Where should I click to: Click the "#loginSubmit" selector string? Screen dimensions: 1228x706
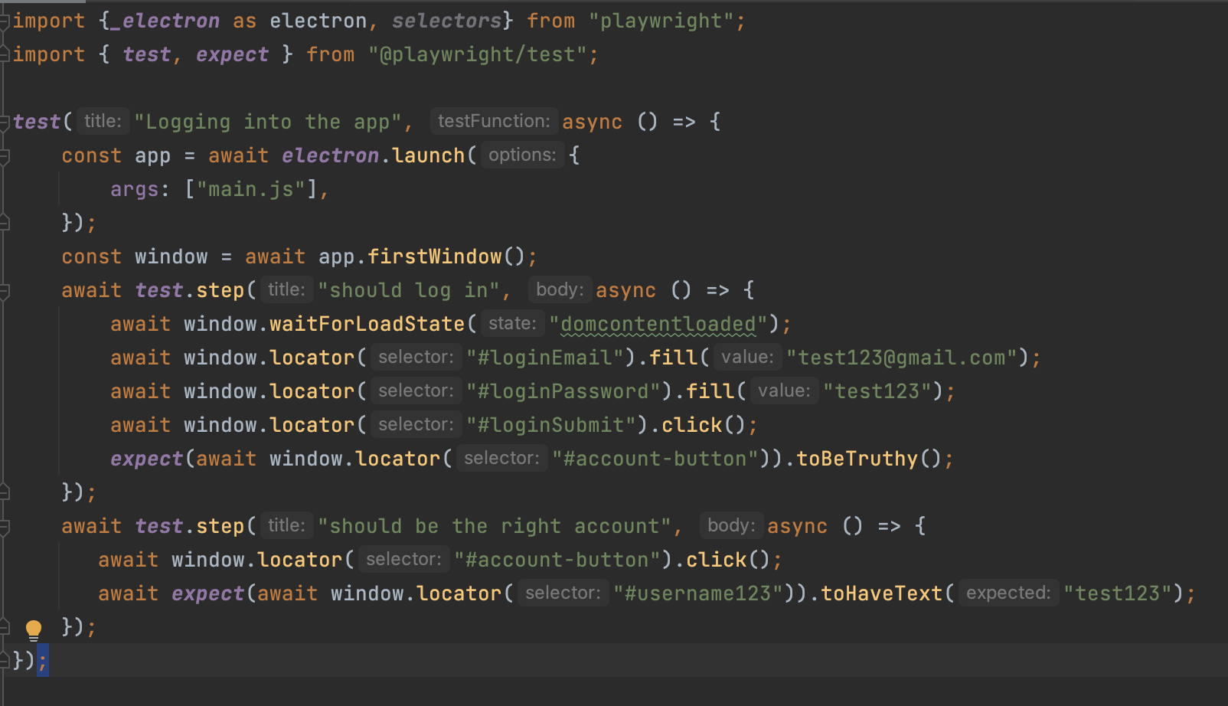(x=551, y=425)
